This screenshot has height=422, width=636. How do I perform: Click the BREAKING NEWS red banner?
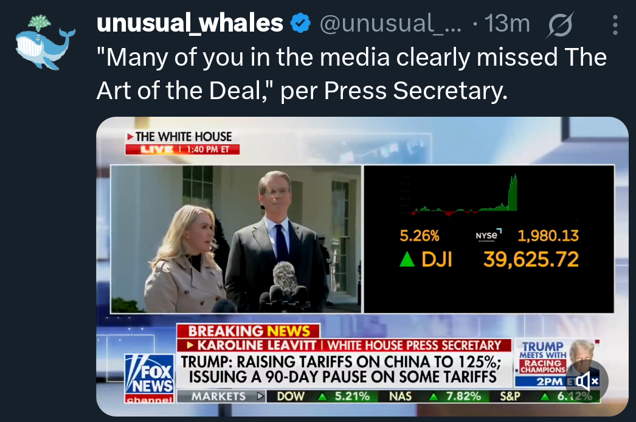coord(248,331)
